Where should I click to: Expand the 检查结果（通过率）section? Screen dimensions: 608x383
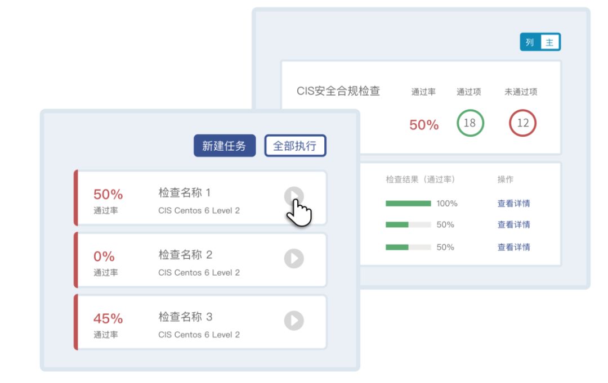tap(419, 179)
